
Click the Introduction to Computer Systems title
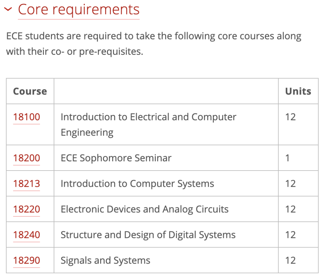[137, 184]
